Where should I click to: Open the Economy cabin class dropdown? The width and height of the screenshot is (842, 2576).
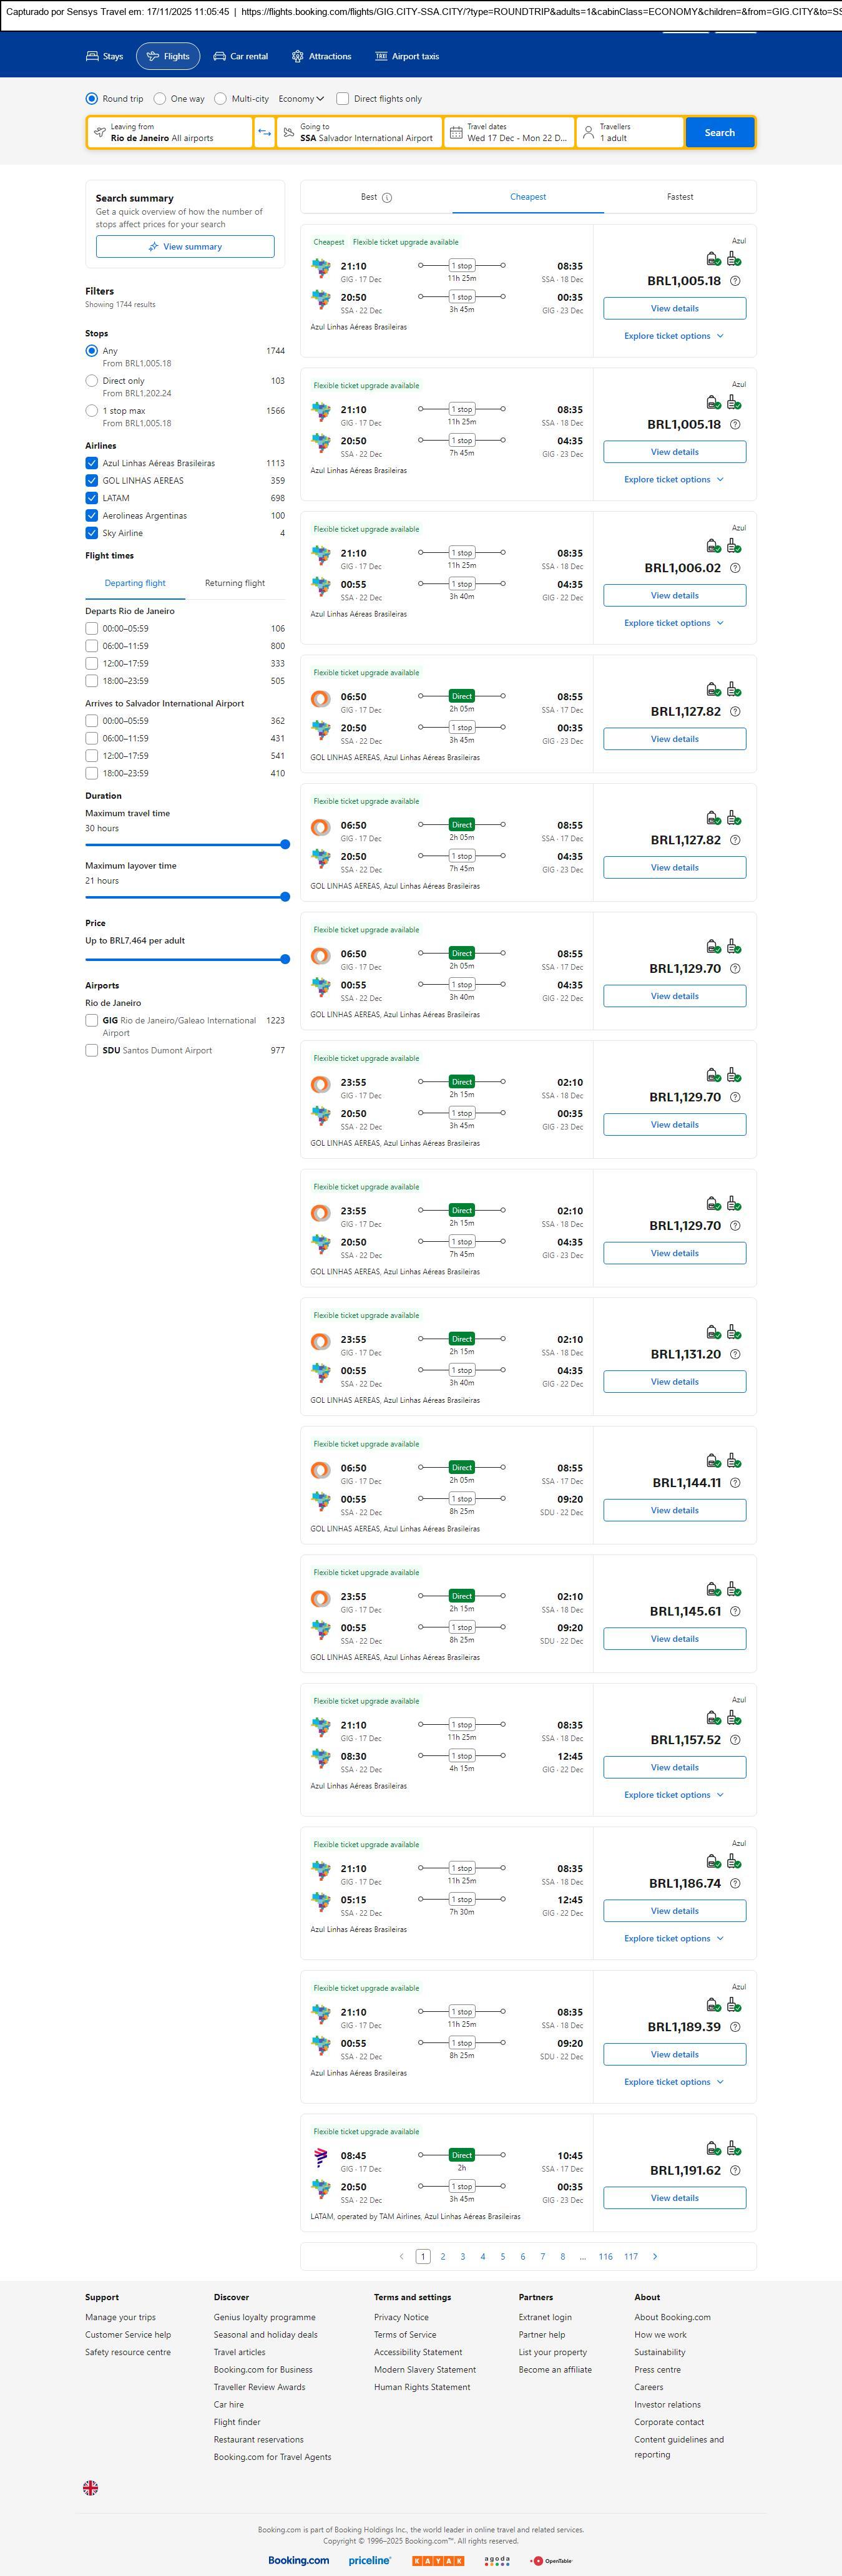point(301,99)
